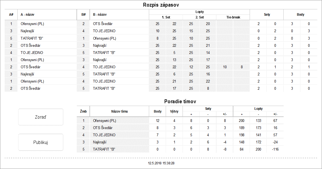Click the "2. Set" subheader
Screen dimensions: 322x169
(200, 17)
